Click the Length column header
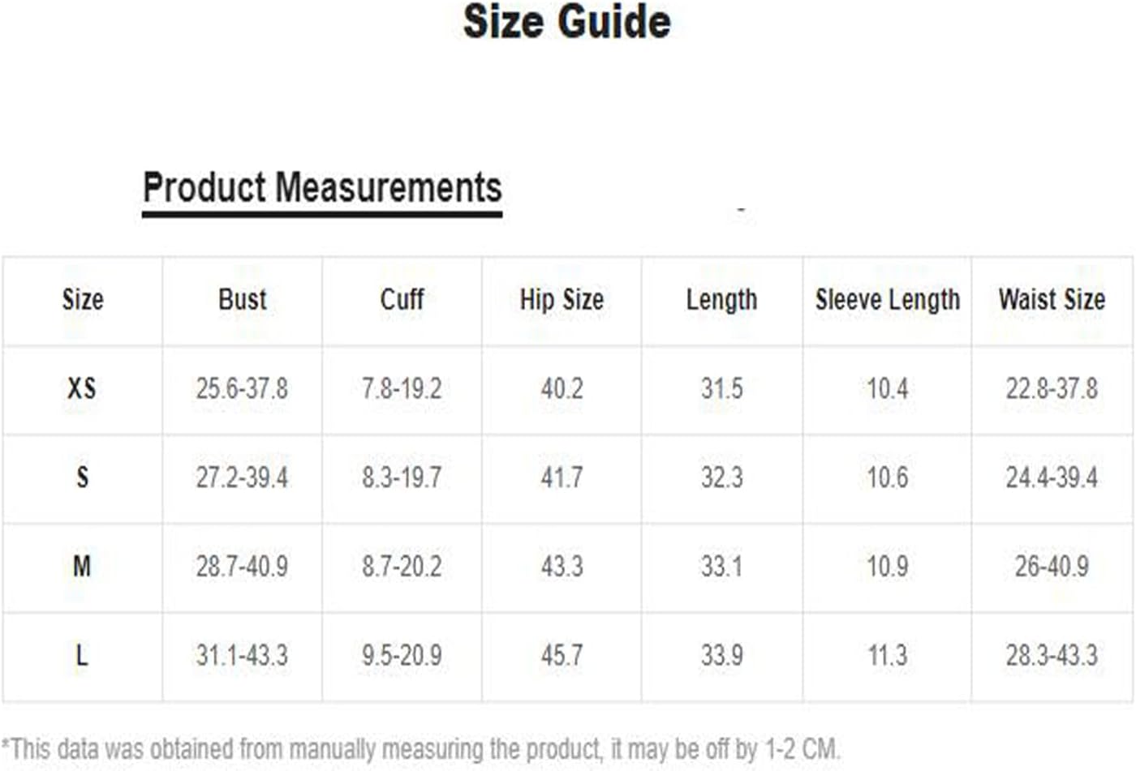The height and width of the screenshot is (771, 1136). (x=721, y=300)
